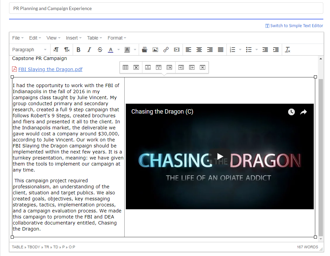This screenshot has height=256, width=330.
Task: Open the Edit menu
Action: (x=35, y=38)
